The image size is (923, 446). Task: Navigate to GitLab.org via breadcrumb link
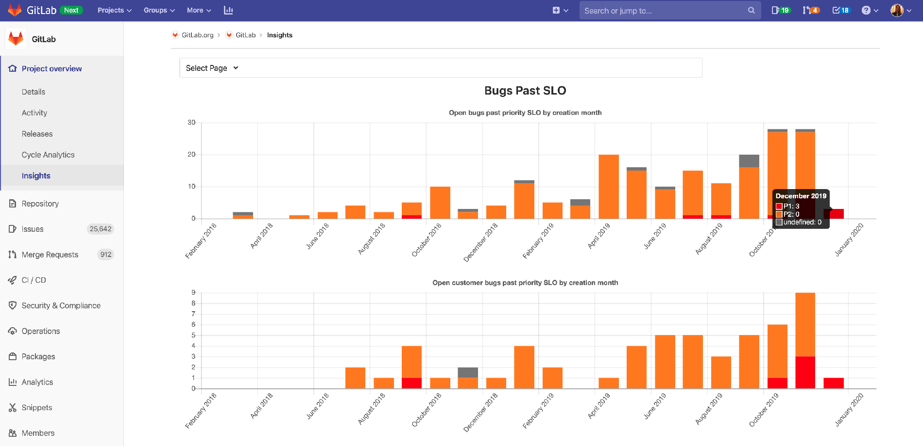click(197, 35)
